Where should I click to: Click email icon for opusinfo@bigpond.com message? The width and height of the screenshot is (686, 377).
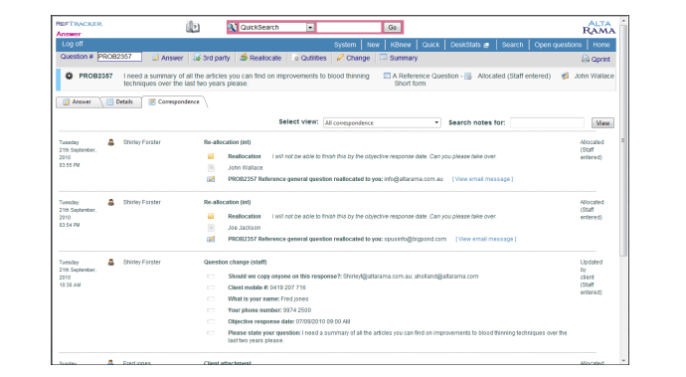pyautogui.click(x=211, y=239)
